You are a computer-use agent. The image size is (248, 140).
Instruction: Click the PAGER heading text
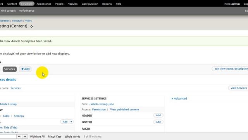coord(86,129)
